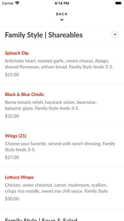Choose the Lettuce Wraps item

pyautogui.click(x=62, y=188)
